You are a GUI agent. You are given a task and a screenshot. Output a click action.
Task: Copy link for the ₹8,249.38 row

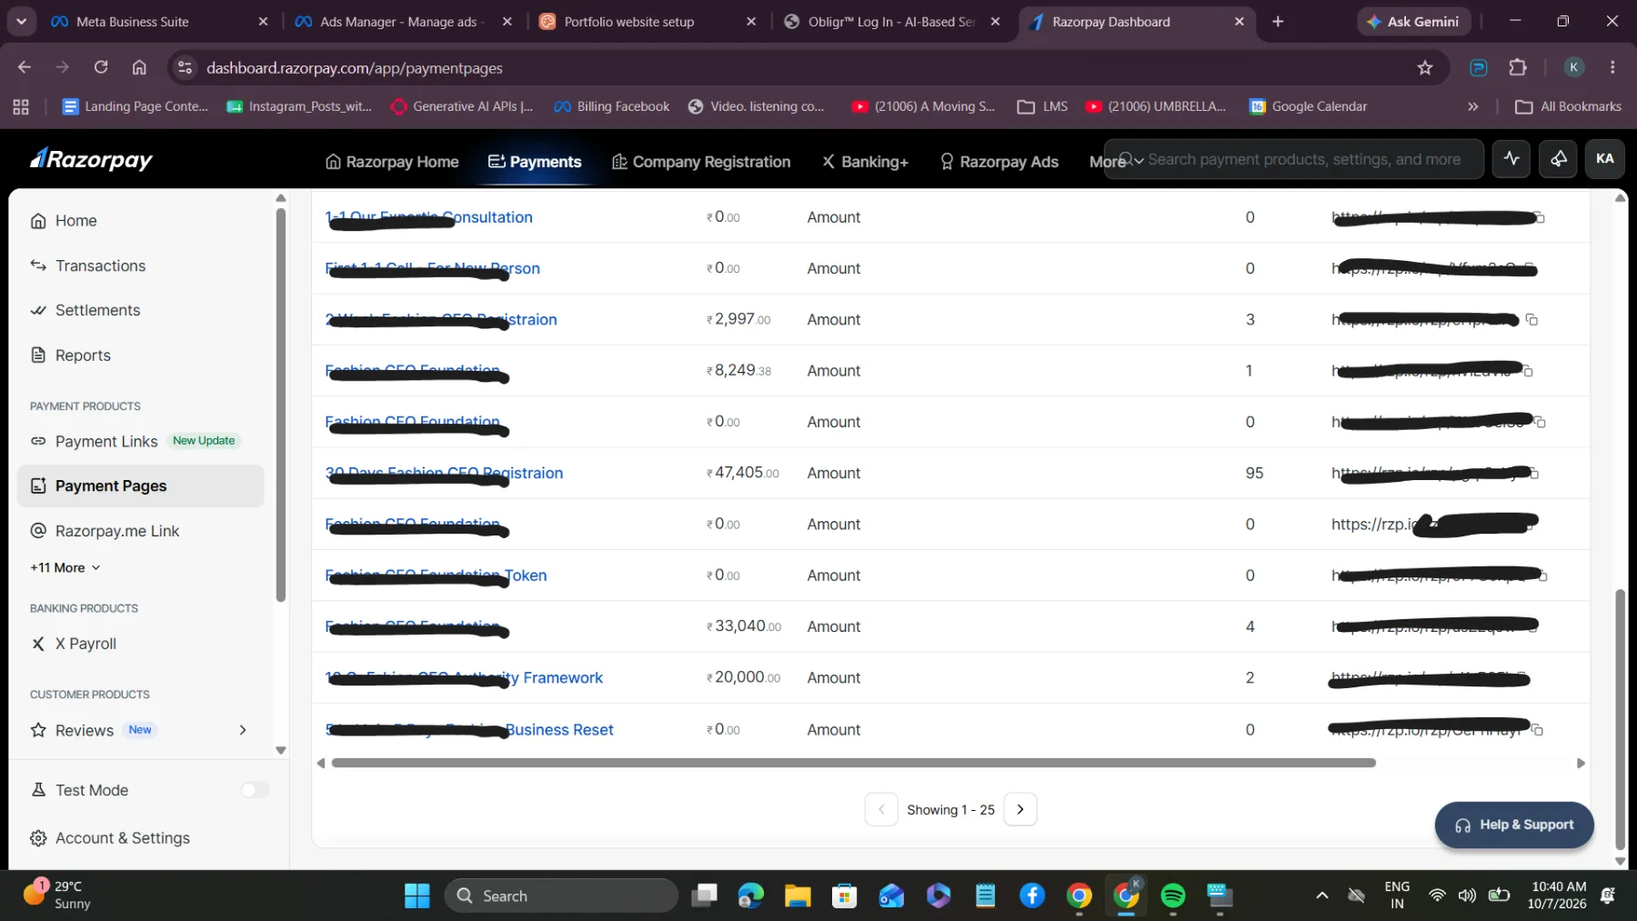point(1528,371)
